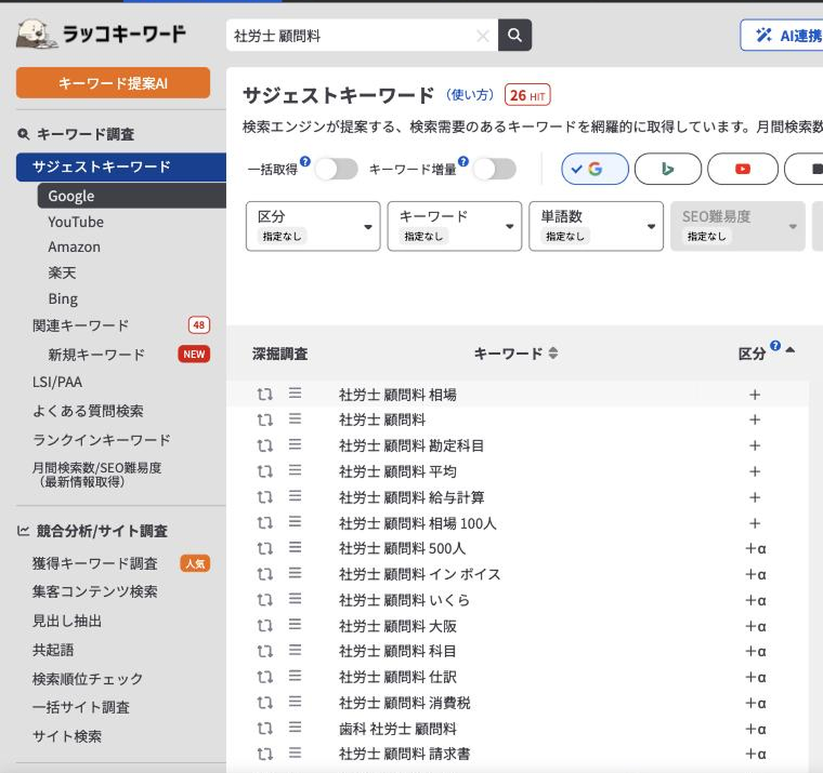Image resolution: width=823 pixels, height=773 pixels.
Task: Click re-search icon for 社労士 顧問料 大阪
Action: coord(265,626)
